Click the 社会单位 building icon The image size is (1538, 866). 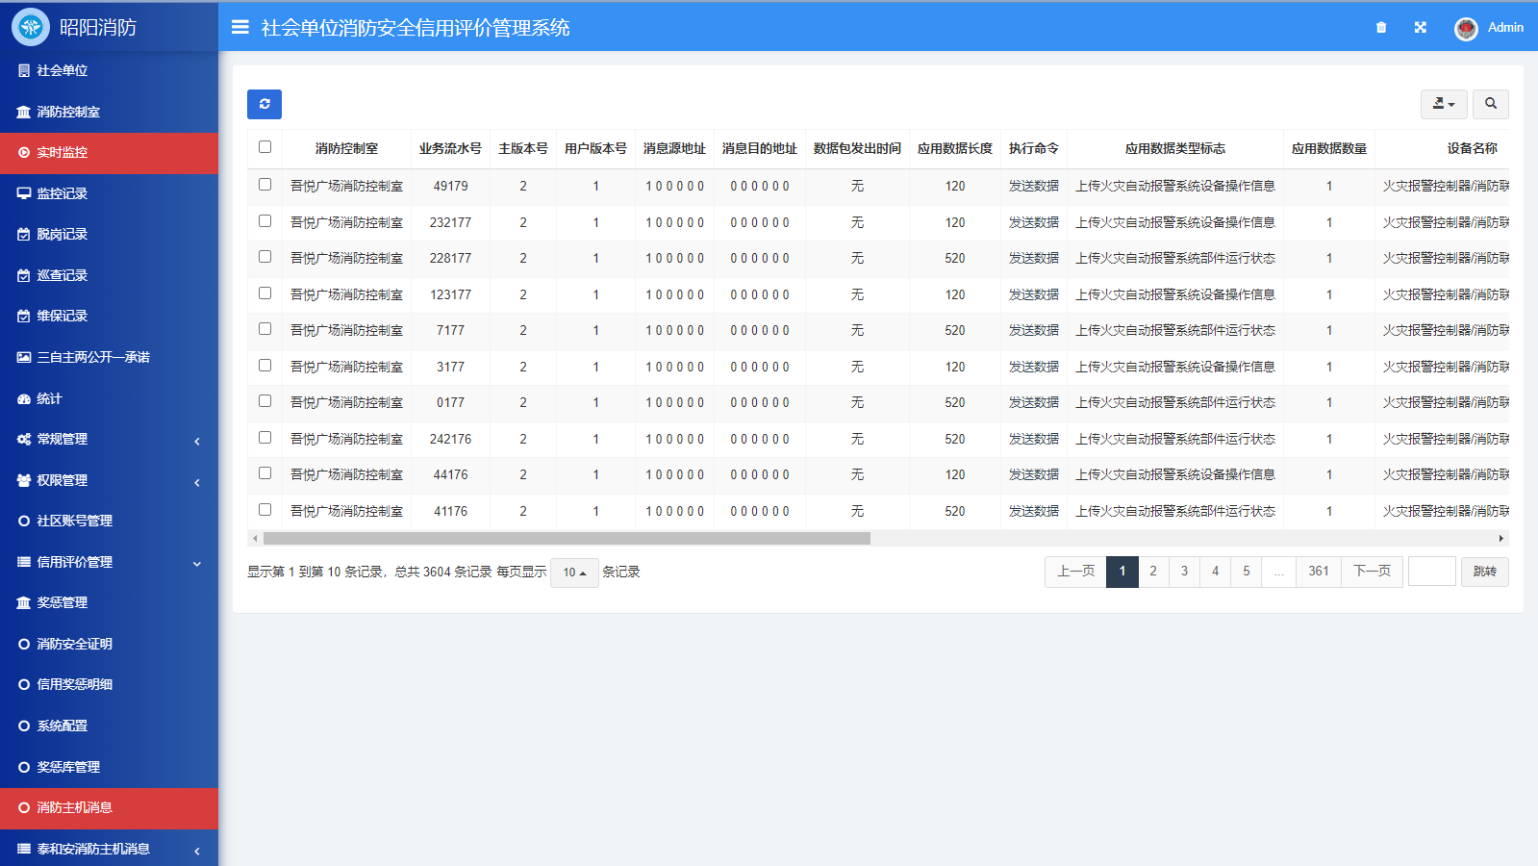(24, 70)
